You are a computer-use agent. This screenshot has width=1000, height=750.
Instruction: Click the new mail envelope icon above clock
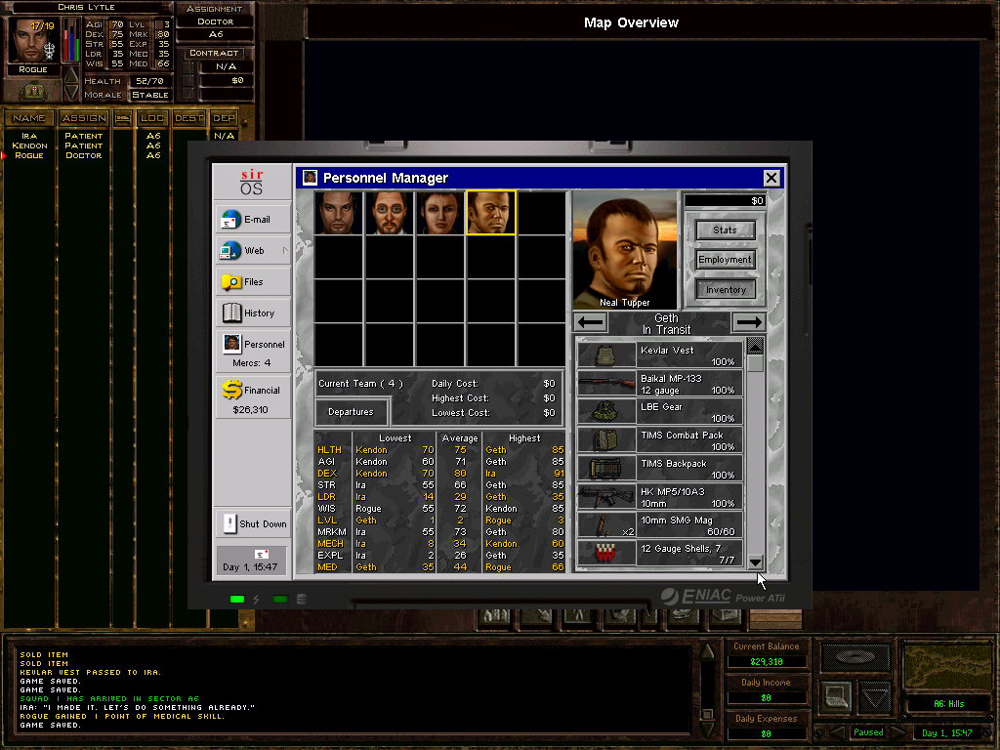[262, 555]
